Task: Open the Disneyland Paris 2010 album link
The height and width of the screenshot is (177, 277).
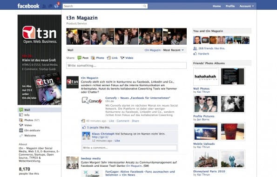Action: click(209, 171)
